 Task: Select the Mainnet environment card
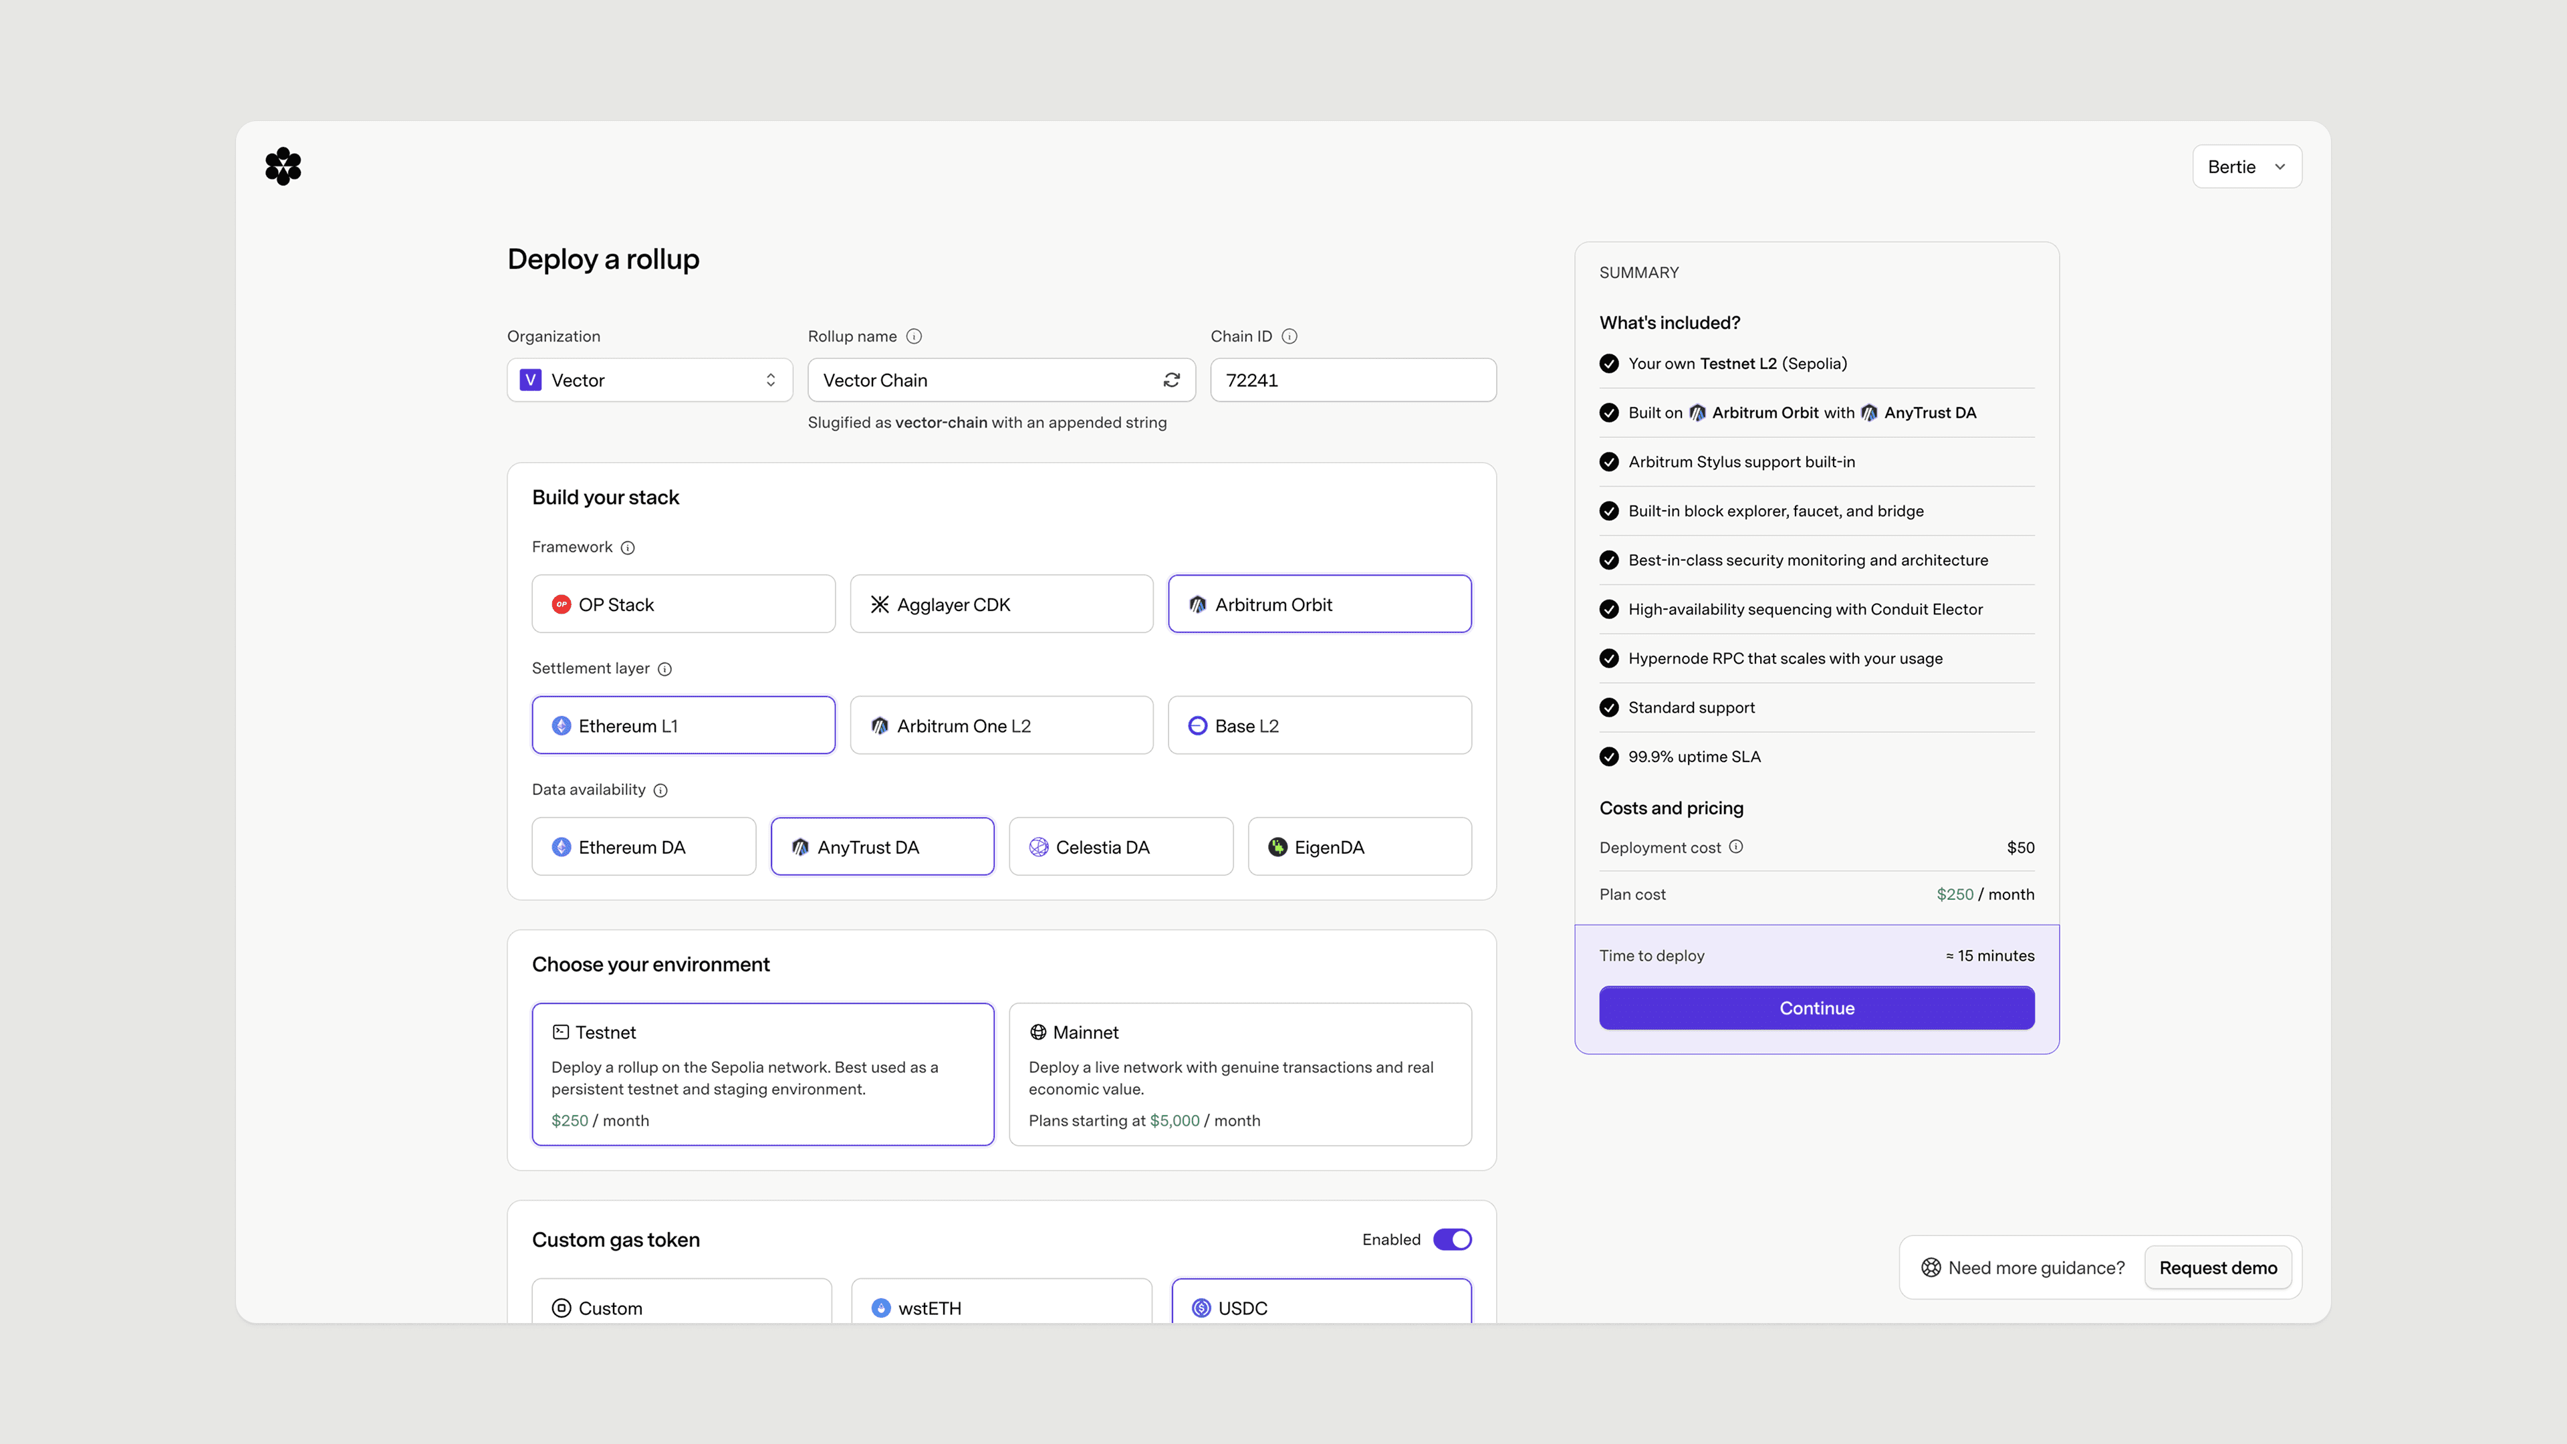tap(1239, 1073)
